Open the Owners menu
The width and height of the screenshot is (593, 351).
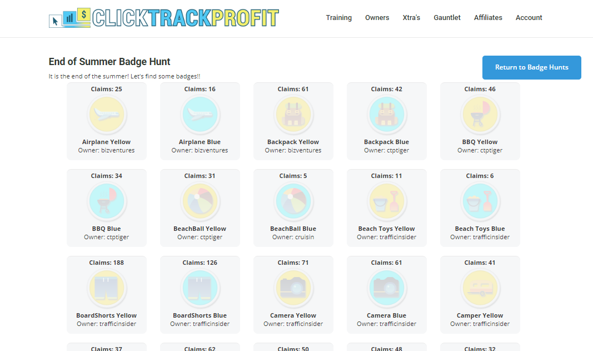[377, 18]
